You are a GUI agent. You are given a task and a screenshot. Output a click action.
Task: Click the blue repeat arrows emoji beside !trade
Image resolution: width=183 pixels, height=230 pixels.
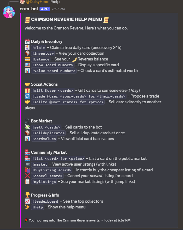pyautogui.click(x=27, y=96)
